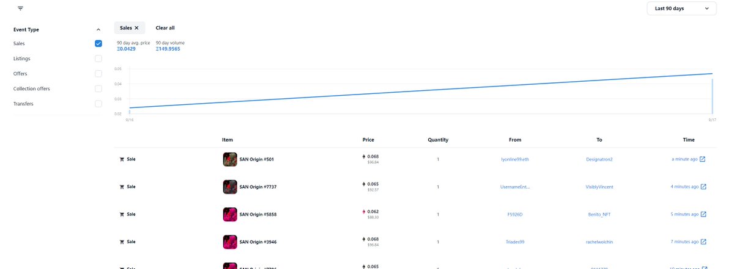Viewport: 734px width, 269px height.
Task: Open seller lyonline99.eth profile
Action: (514, 159)
